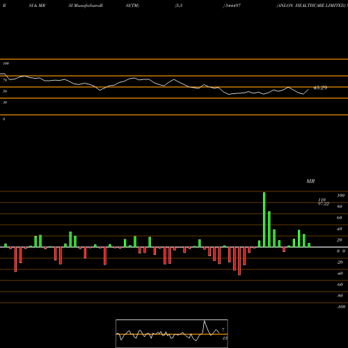
Task: Select the RSI axis label 30
Action: [x=5, y=102]
